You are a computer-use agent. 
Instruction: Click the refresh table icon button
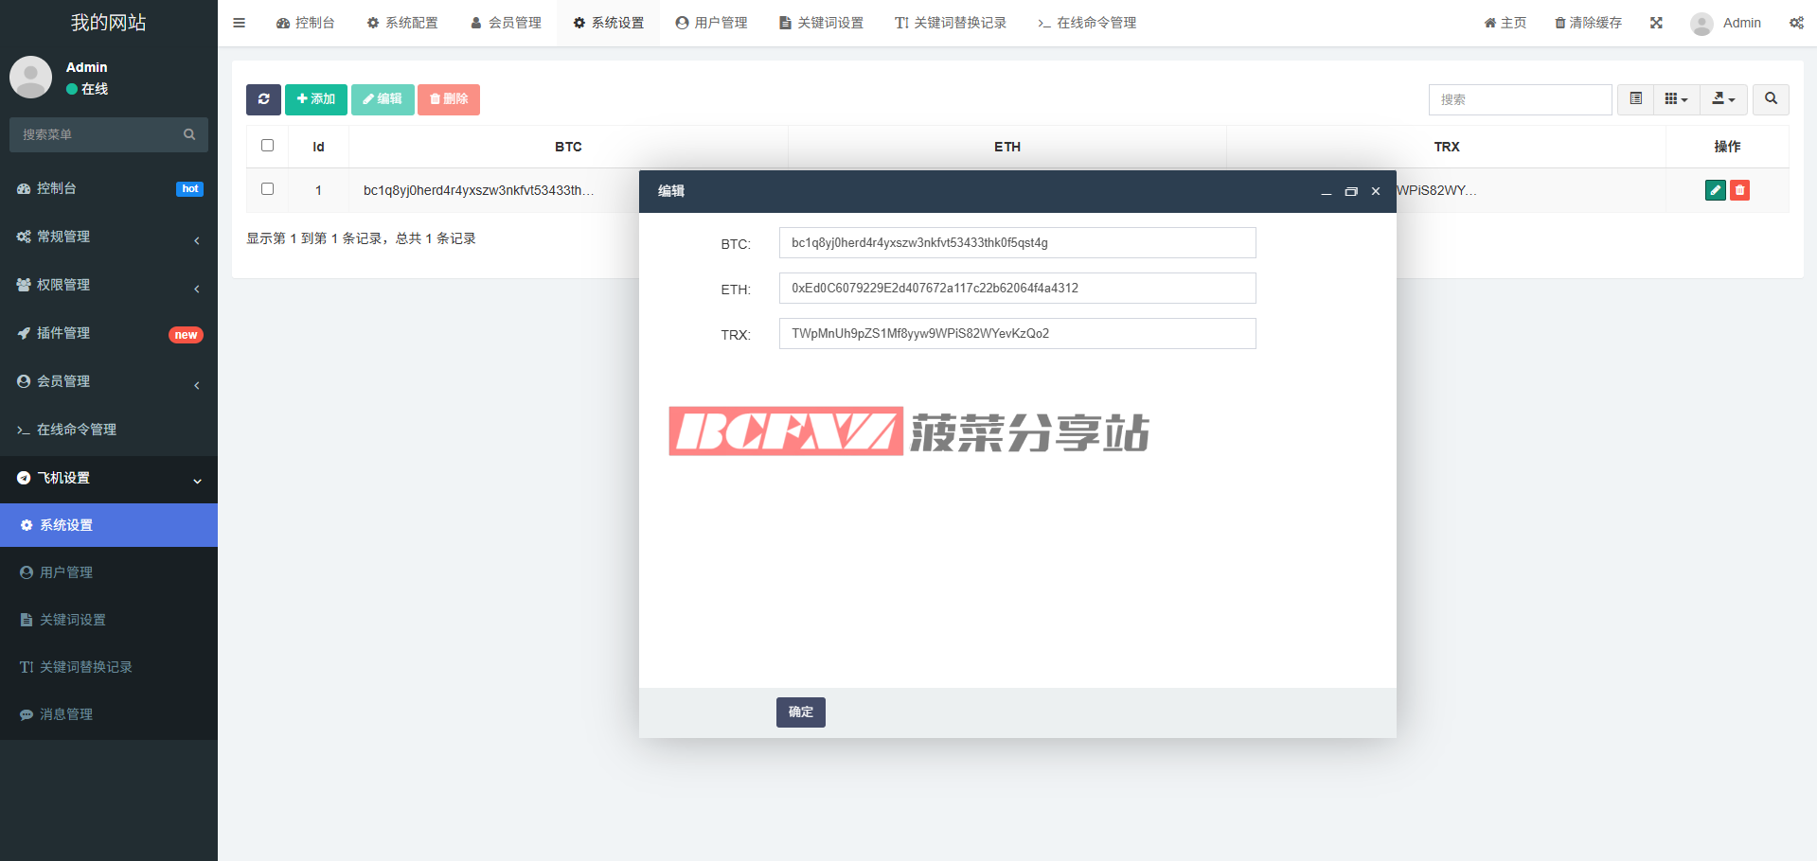point(263,99)
